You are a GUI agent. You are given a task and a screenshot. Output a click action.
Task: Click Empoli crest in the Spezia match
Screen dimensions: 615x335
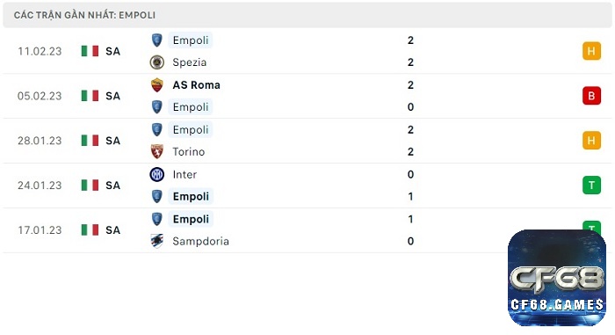(x=157, y=40)
